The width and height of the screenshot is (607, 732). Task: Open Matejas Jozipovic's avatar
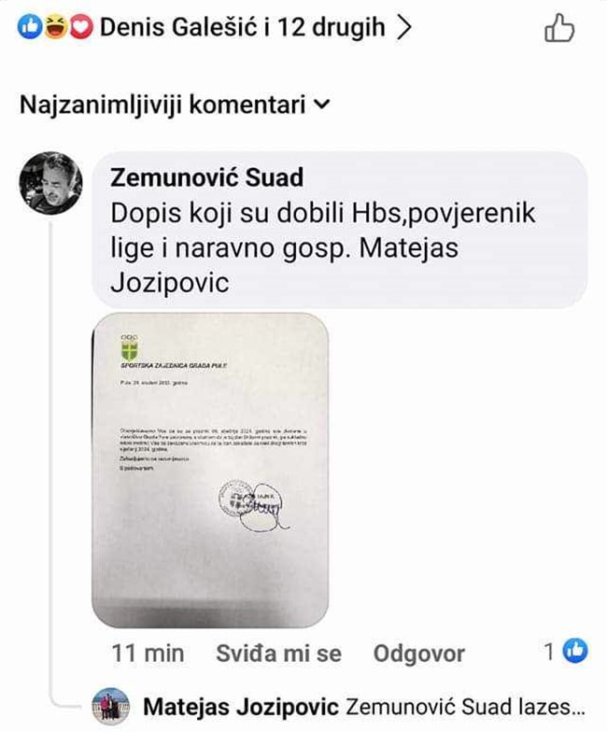(x=110, y=706)
